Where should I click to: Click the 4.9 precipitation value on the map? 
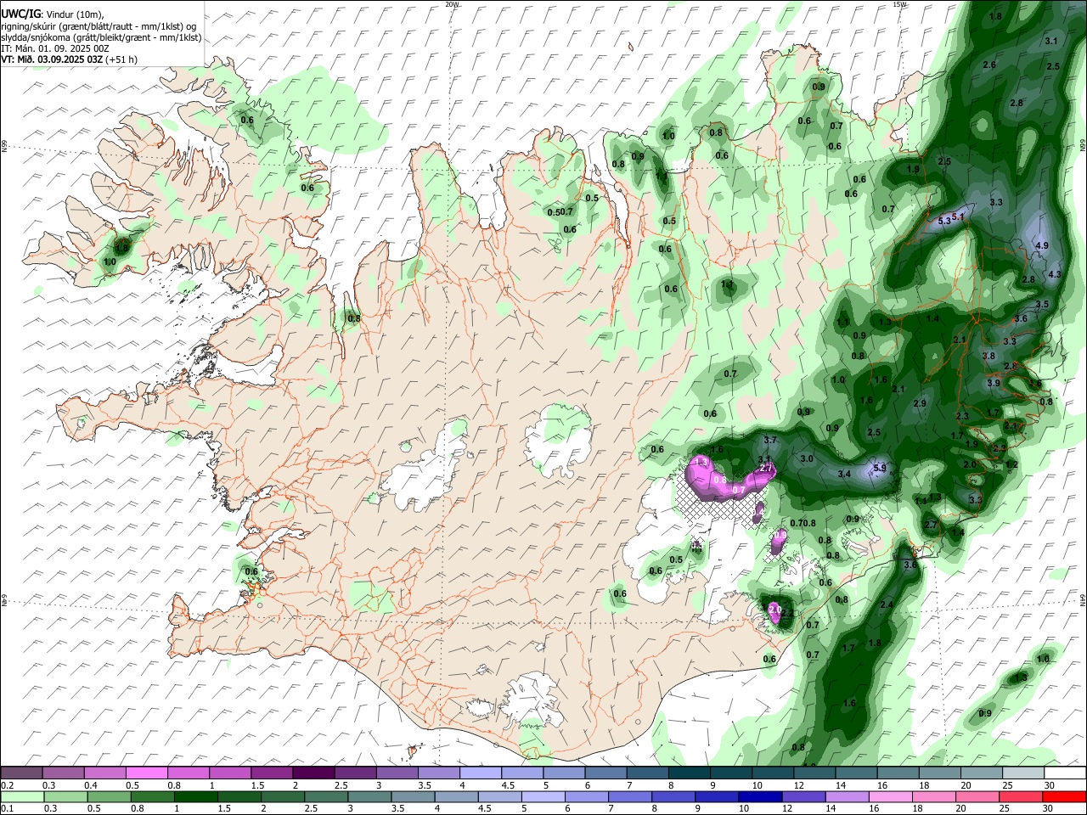pyautogui.click(x=1043, y=245)
